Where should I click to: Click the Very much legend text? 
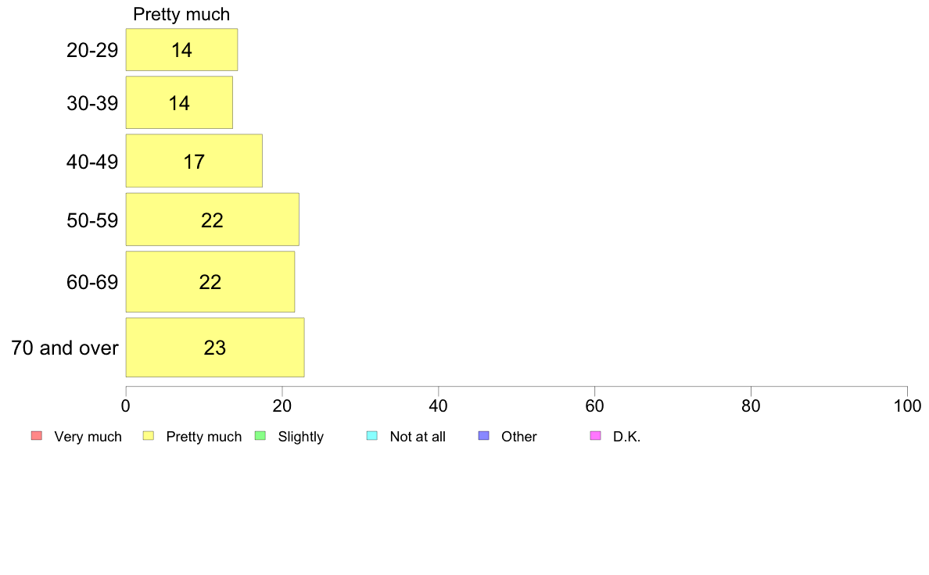point(88,437)
